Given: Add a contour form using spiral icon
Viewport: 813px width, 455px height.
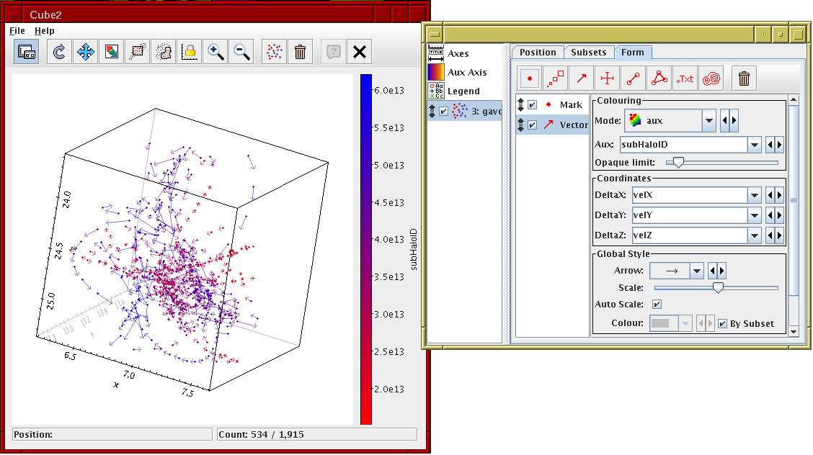Looking at the screenshot, I should click(712, 78).
